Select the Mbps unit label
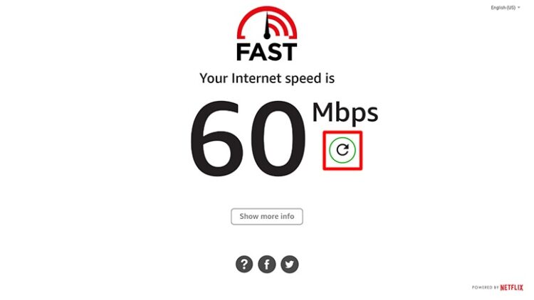Screen dimensions: 534x300 click(x=345, y=114)
